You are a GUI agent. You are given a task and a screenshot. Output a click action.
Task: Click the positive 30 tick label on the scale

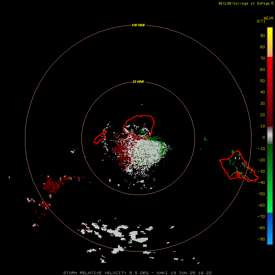[x=262, y=104]
